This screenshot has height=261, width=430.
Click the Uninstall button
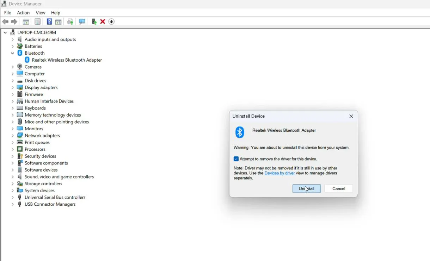pos(306,188)
